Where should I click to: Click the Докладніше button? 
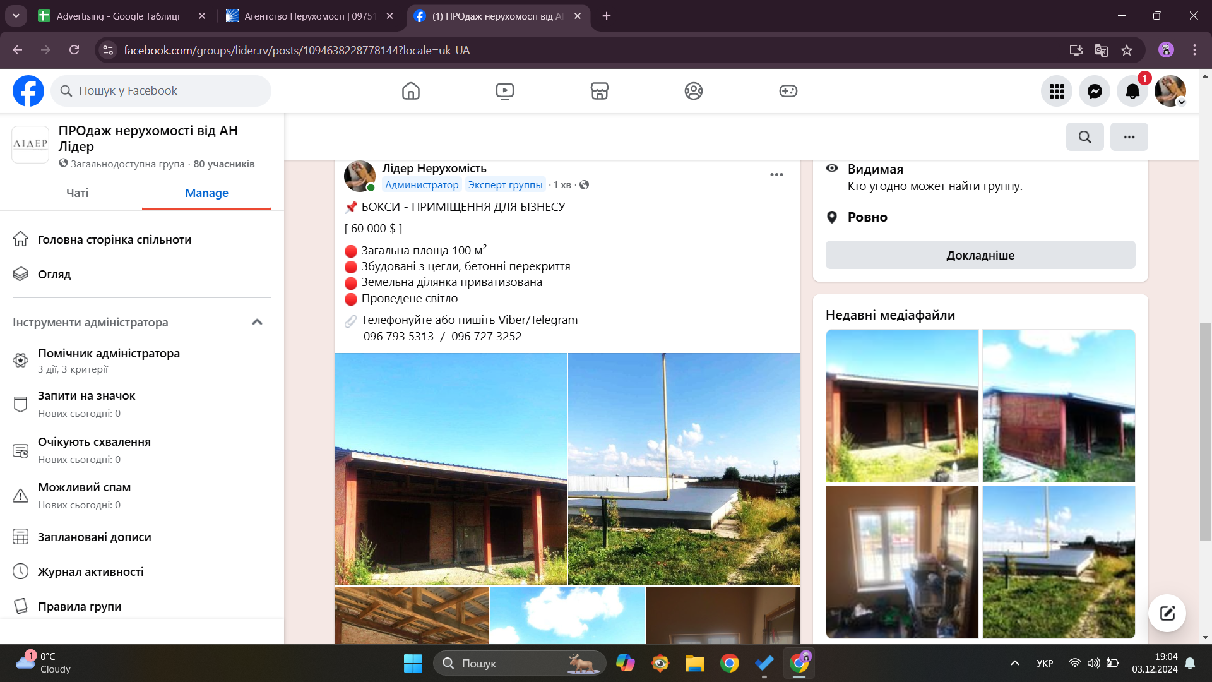click(980, 255)
